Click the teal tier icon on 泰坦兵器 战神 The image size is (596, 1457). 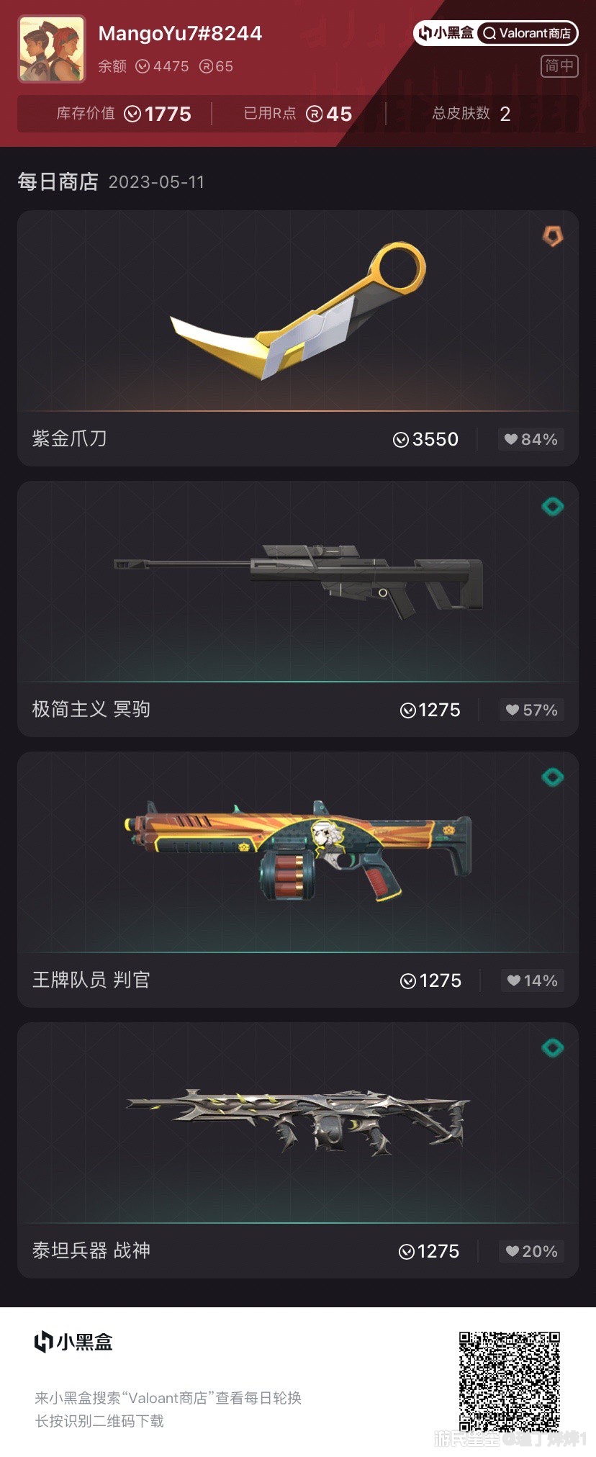click(x=552, y=1048)
